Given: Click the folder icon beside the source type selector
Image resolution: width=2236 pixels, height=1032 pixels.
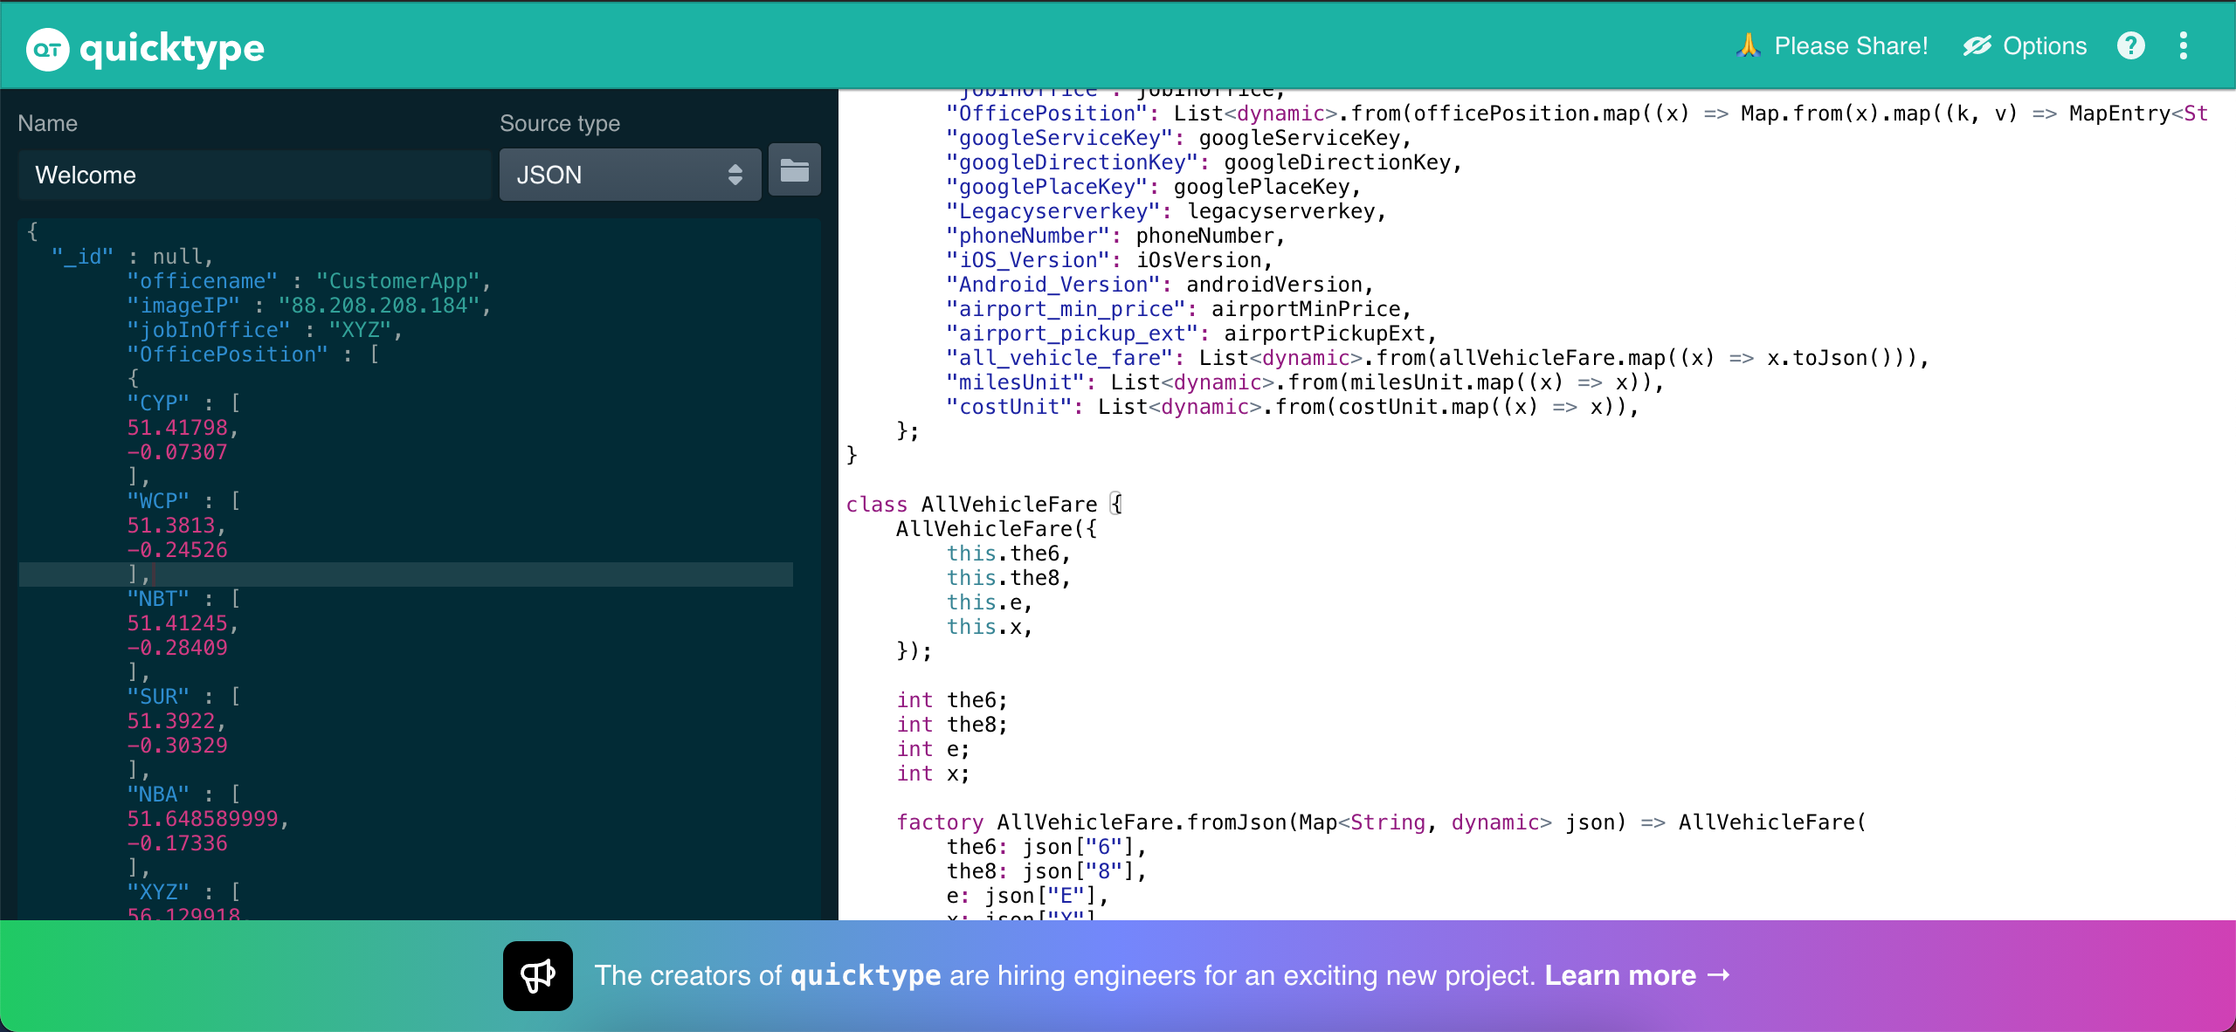Looking at the screenshot, I should (x=793, y=171).
